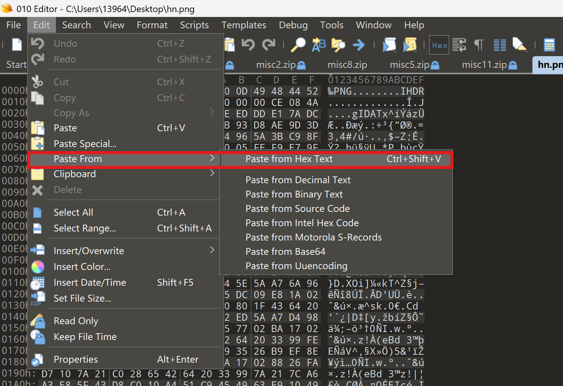563x386 pixels.
Task: Click the Properties icon in Edit menu
Action: point(37,360)
